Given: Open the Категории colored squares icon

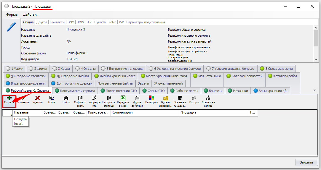Looking at the screenshot, I should tap(151, 98).
